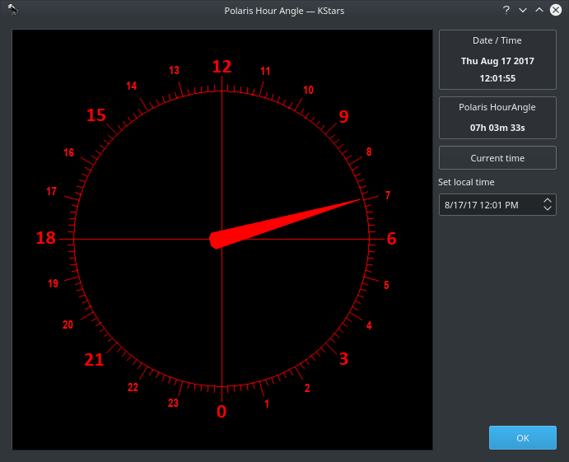Image resolution: width=569 pixels, height=462 pixels.
Task: Click the 7 hour label on dial
Action: (388, 196)
